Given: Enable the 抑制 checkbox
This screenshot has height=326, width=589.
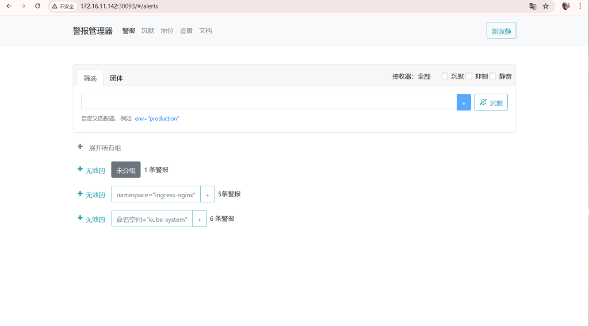Looking at the screenshot, I should pyautogui.click(x=469, y=76).
